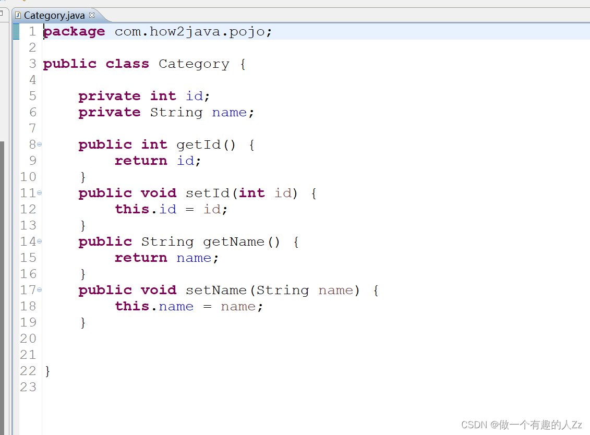Click the field 'id' on line 5
Viewport: 590px width, 435px height.
point(195,96)
